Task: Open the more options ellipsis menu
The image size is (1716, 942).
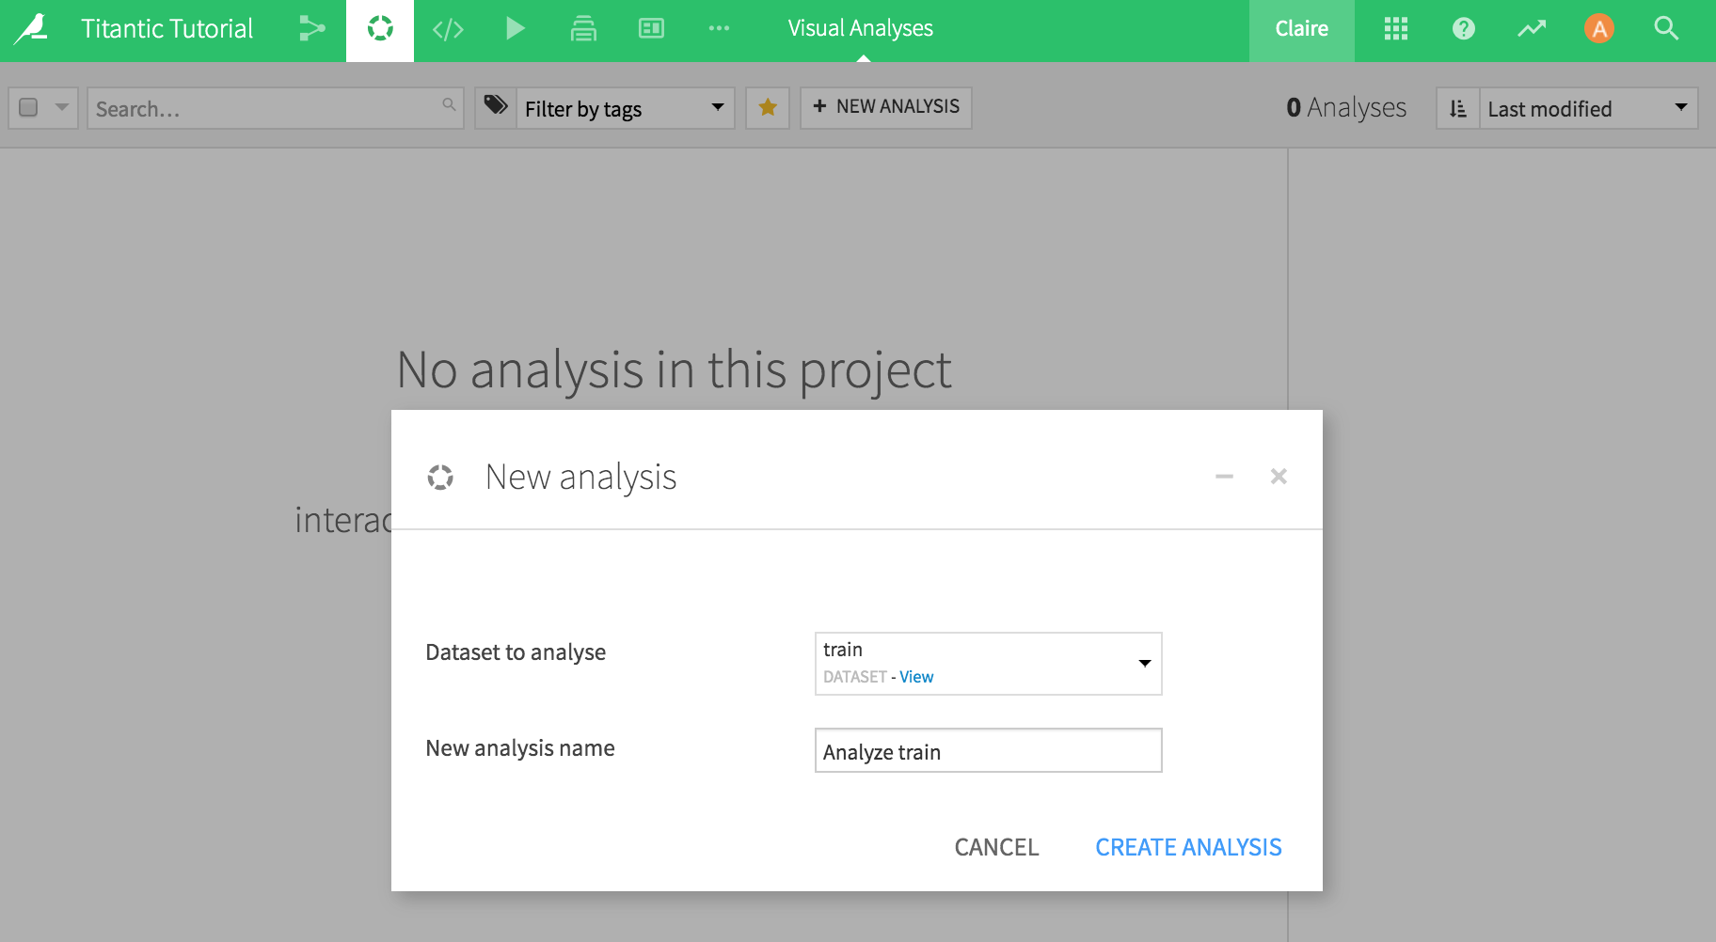Action: pyautogui.click(x=719, y=28)
